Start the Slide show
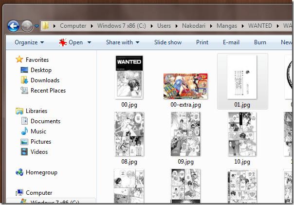 click(x=167, y=42)
